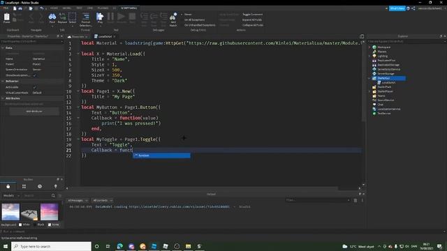Toggle the None background radio option

50,225
